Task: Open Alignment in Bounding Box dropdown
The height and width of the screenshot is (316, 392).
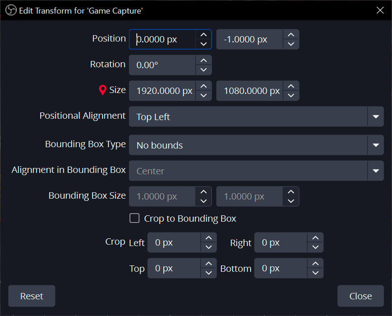Action: coord(375,171)
